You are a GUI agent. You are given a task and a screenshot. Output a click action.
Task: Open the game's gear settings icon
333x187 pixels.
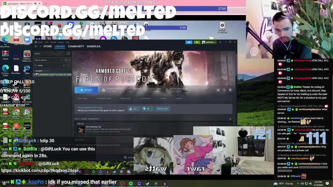[x=218, y=90]
